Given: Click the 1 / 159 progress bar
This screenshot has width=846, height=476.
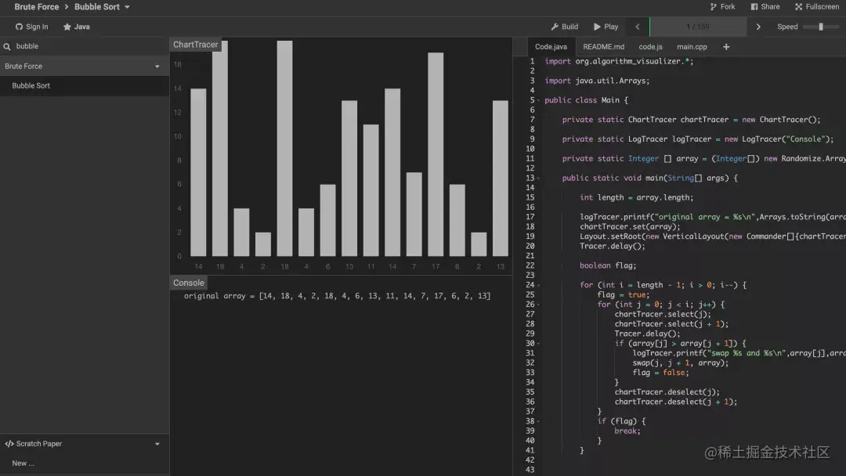Looking at the screenshot, I should 698,27.
